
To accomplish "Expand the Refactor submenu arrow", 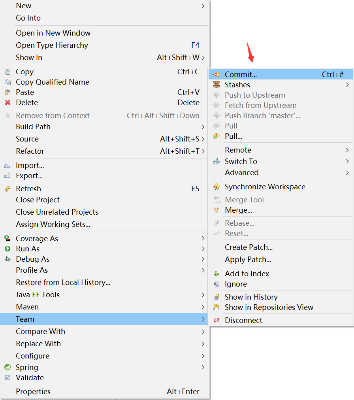I will (x=203, y=151).
